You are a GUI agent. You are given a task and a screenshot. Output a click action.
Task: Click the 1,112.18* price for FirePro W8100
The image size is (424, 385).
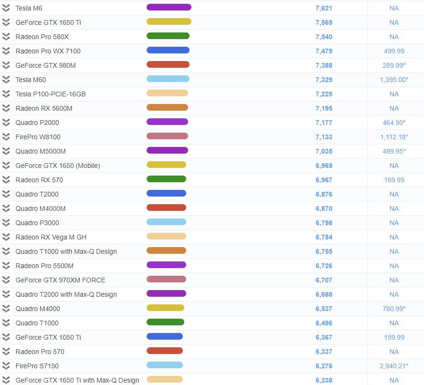(394, 137)
